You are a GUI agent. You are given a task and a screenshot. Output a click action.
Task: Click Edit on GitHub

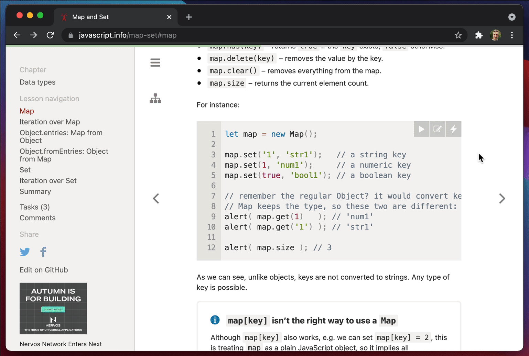tap(44, 270)
